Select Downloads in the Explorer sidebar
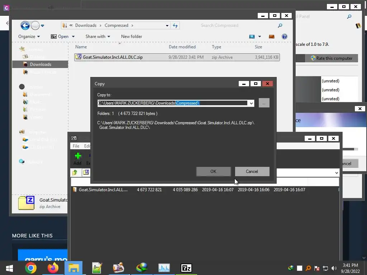This screenshot has height=275, width=367. [x=40, y=64]
